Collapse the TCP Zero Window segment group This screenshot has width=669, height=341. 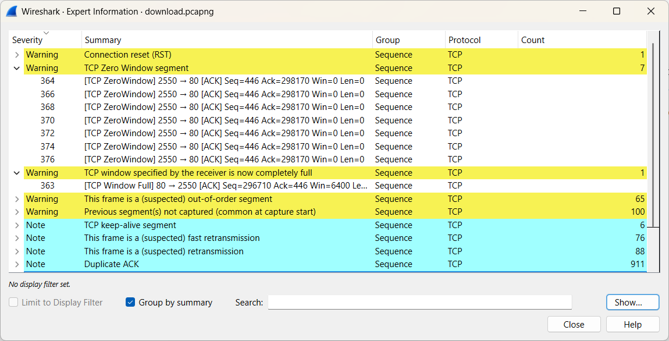[x=17, y=68]
